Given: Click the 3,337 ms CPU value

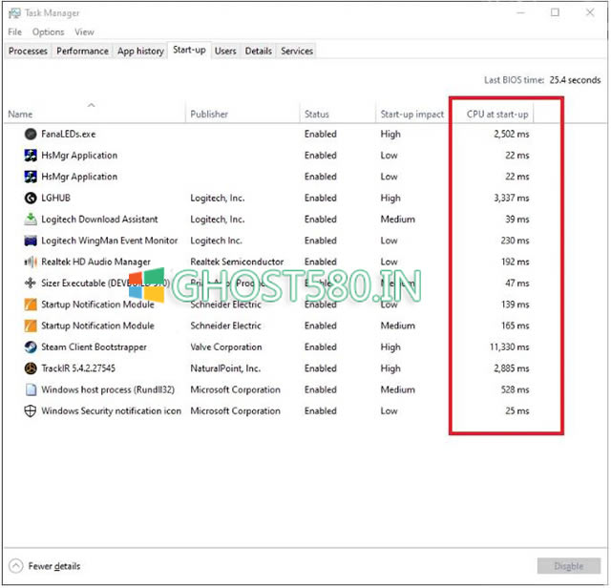Looking at the screenshot, I should coord(512,199).
